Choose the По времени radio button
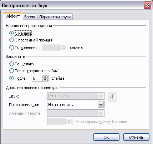This screenshot has height=144, width=153. [x=11, y=48]
